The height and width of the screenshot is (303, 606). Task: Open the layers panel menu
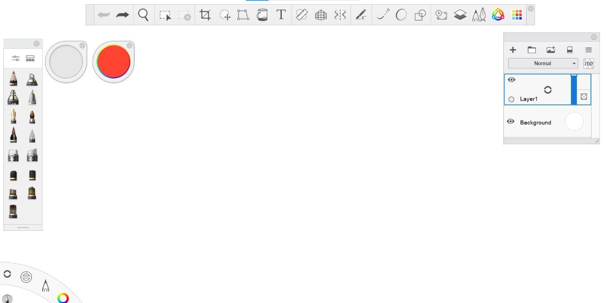(x=588, y=49)
